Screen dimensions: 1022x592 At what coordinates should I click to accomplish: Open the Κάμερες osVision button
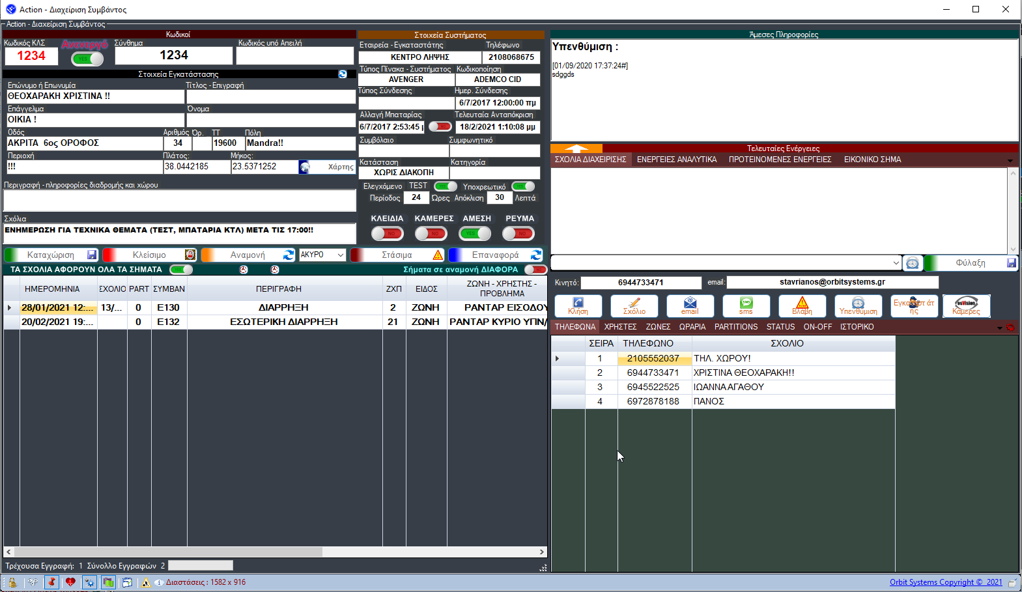[x=966, y=305]
